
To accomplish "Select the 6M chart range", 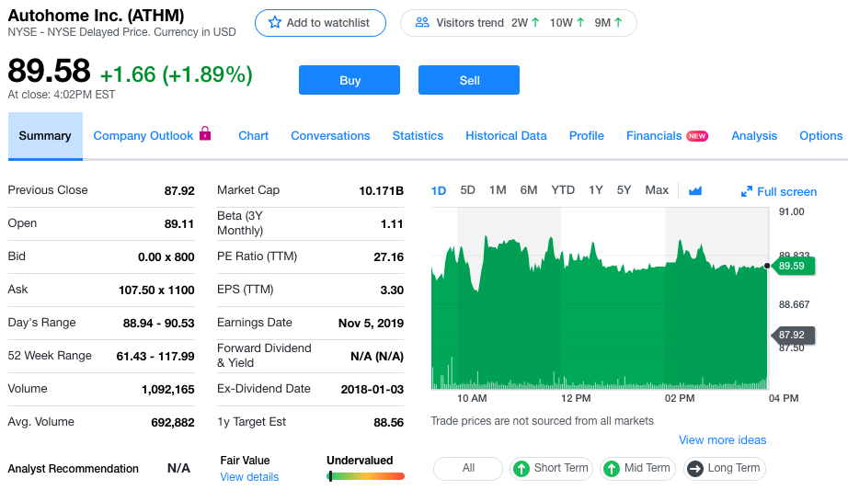I will point(528,189).
